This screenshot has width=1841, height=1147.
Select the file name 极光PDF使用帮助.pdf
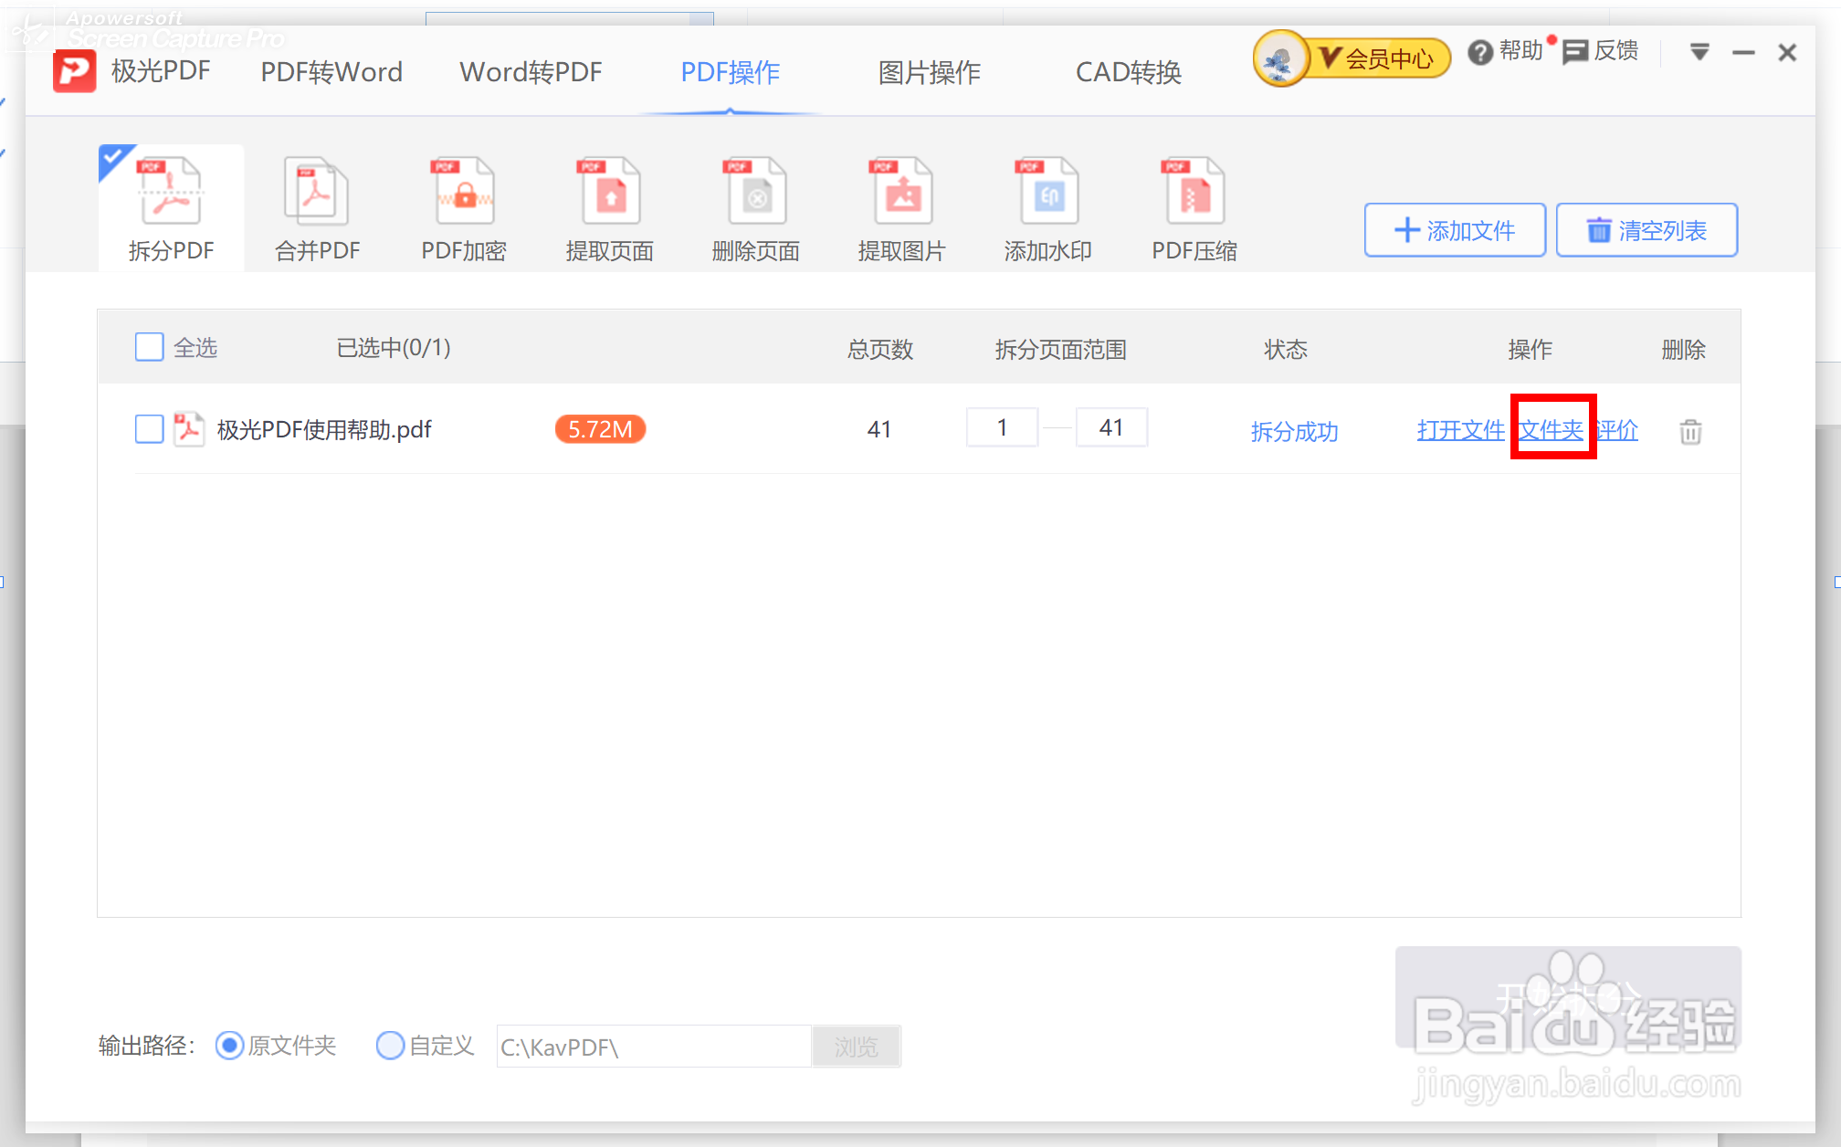[x=324, y=429]
